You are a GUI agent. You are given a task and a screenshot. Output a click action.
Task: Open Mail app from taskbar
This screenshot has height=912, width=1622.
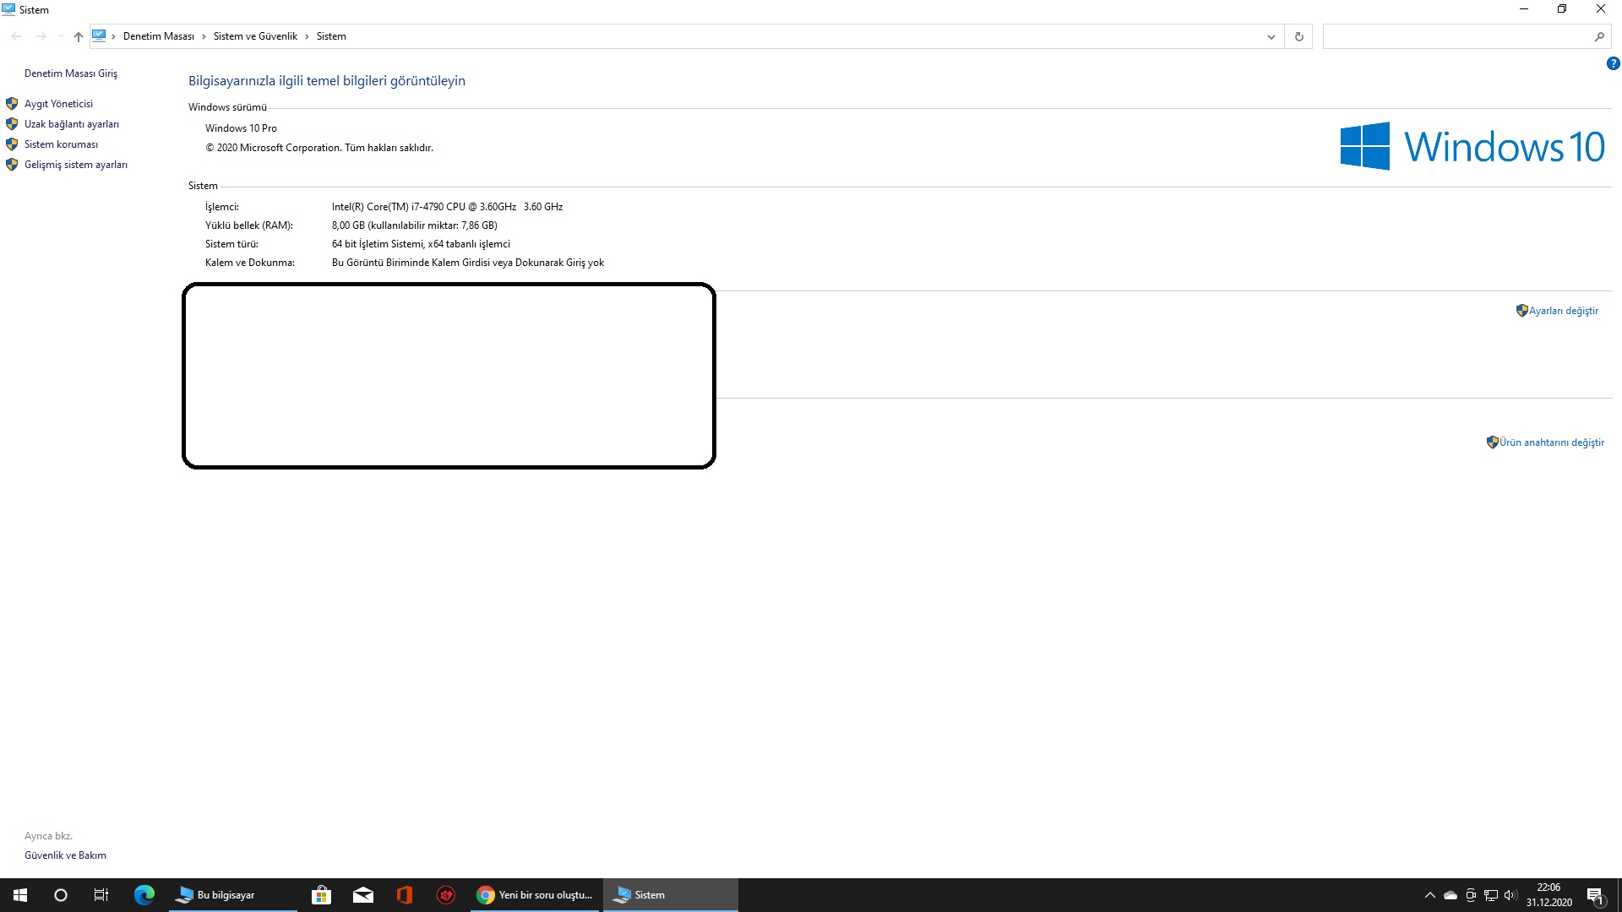(x=363, y=895)
